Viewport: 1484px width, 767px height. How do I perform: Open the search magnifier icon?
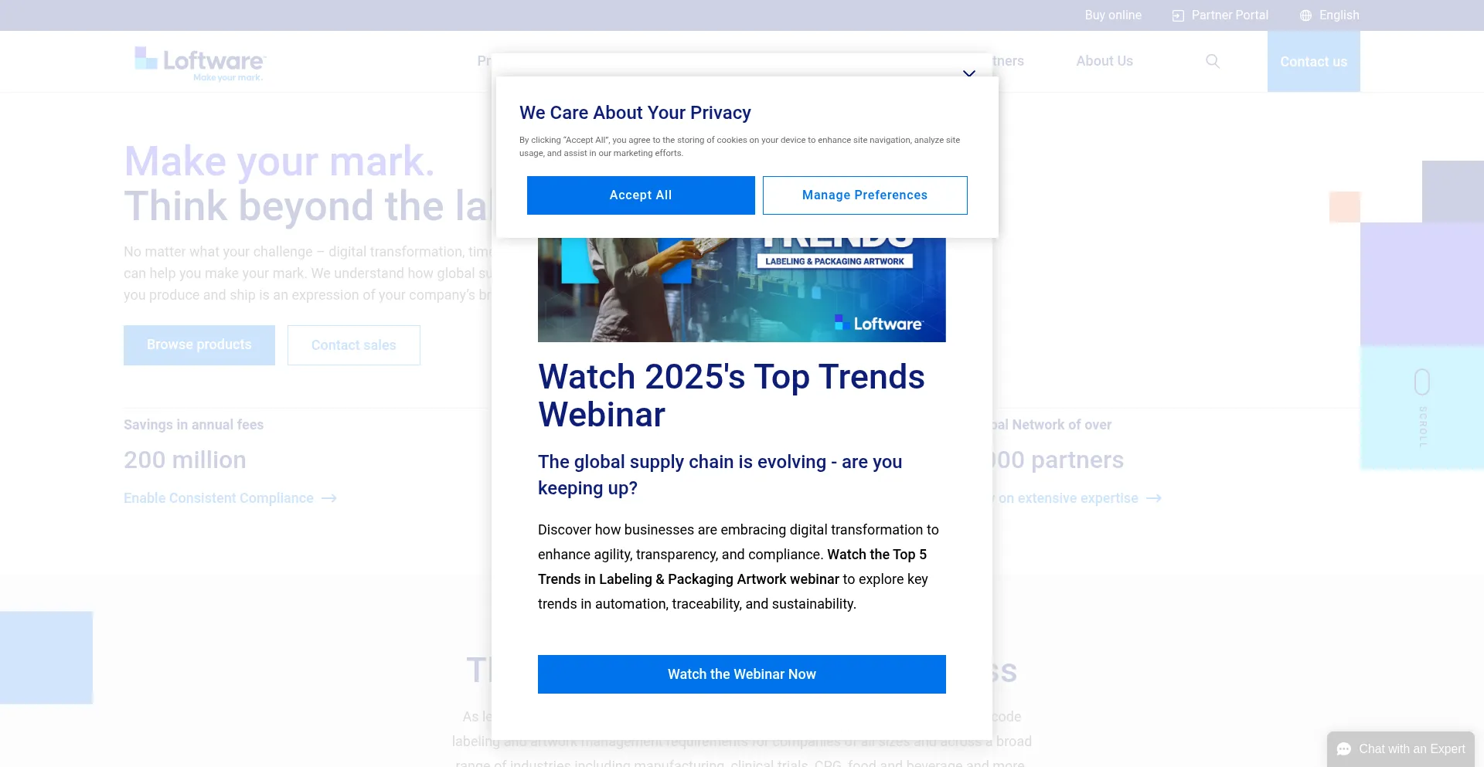point(1213,61)
